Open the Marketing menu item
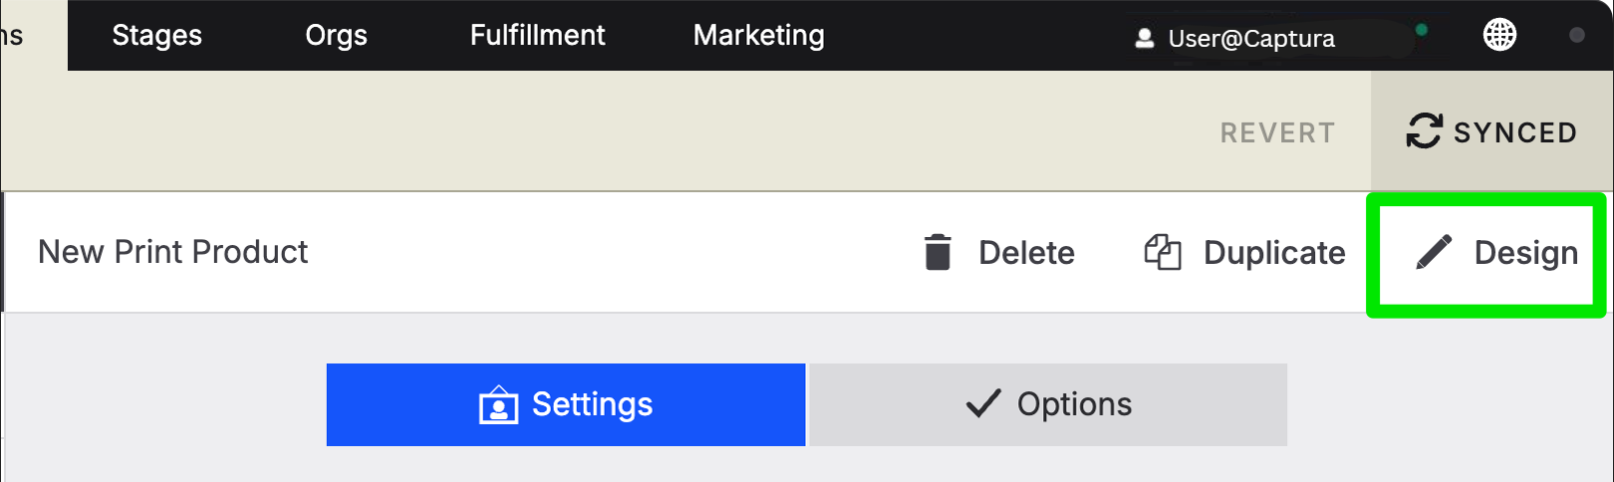This screenshot has width=1614, height=482. point(758,35)
